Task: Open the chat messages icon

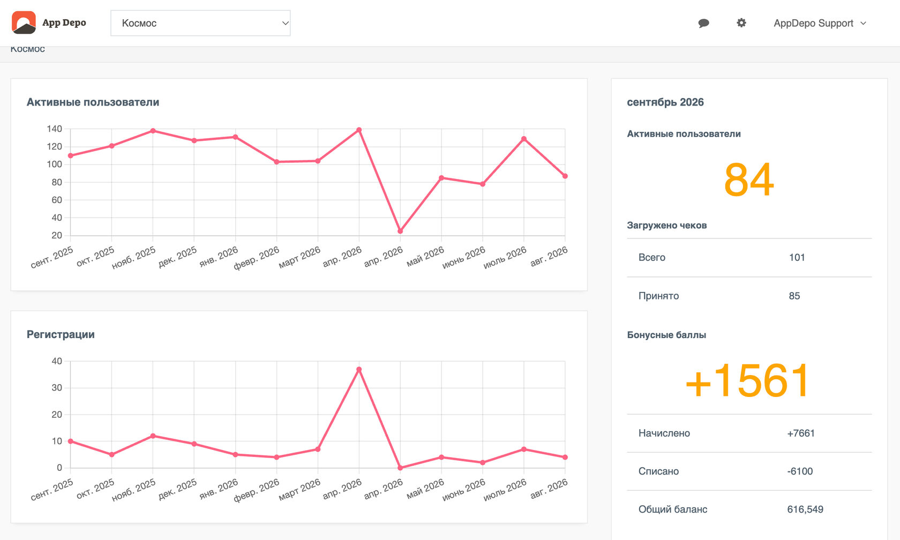Action: pos(703,23)
